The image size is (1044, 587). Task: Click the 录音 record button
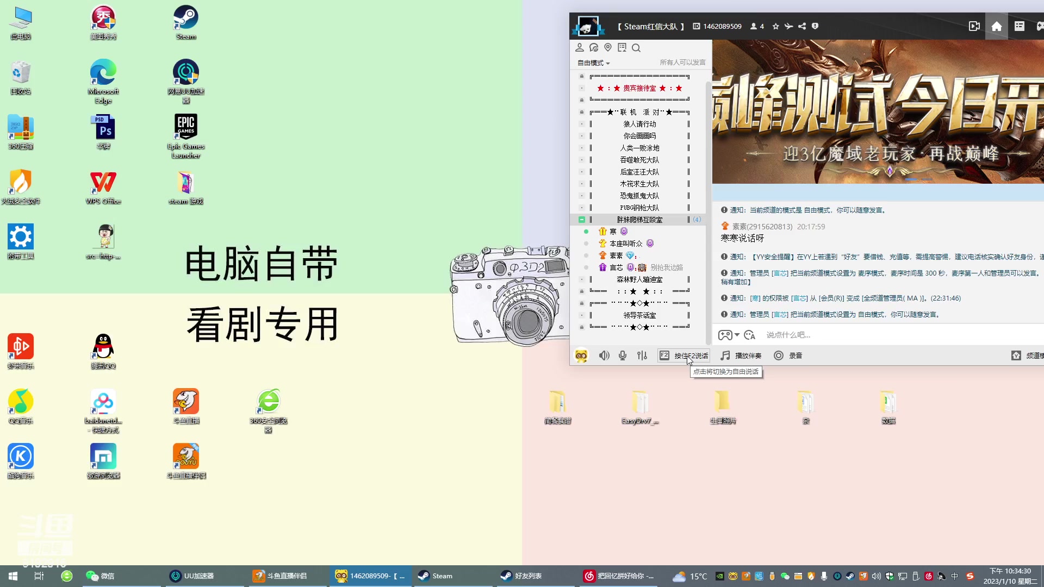pyautogui.click(x=788, y=355)
